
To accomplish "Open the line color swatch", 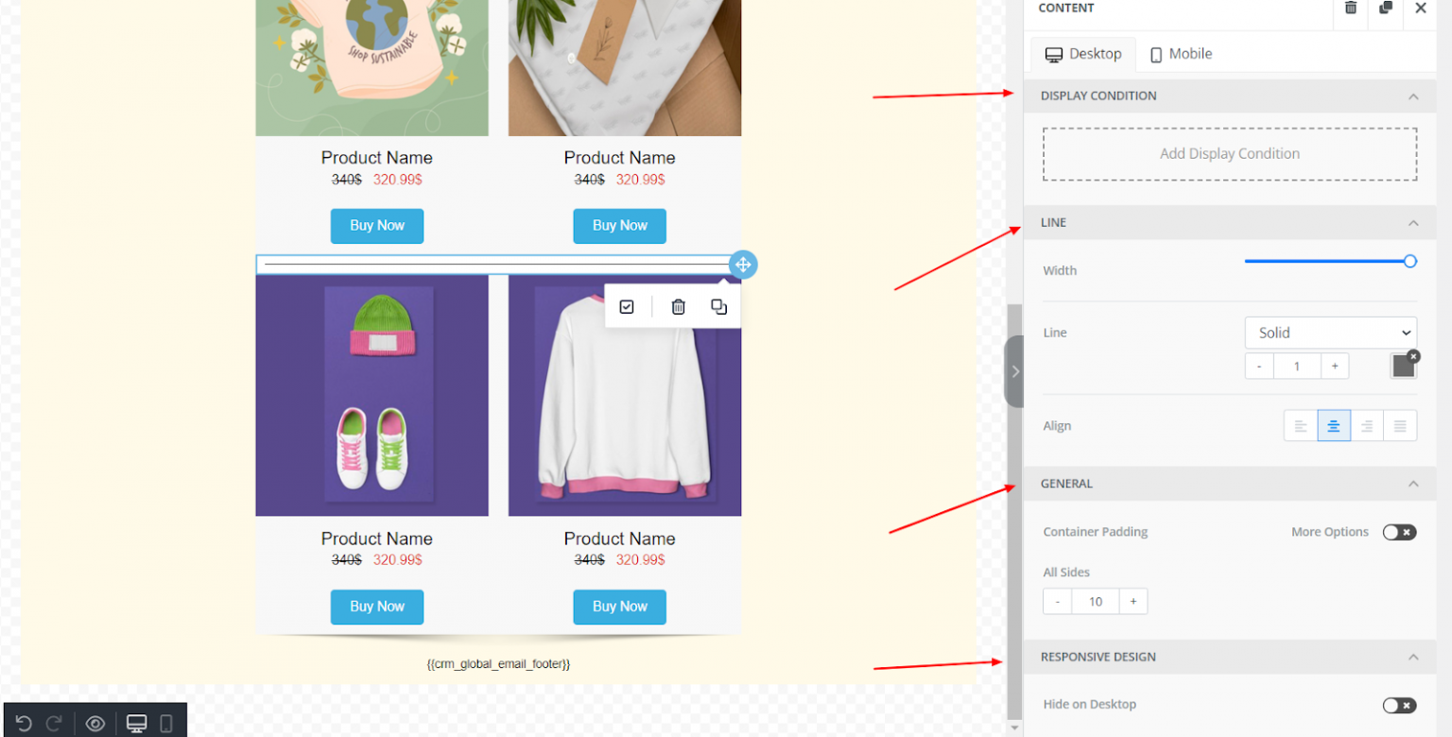I will [x=1402, y=366].
